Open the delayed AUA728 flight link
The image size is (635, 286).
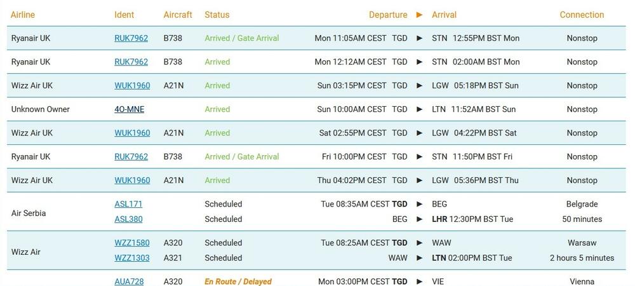(129, 282)
